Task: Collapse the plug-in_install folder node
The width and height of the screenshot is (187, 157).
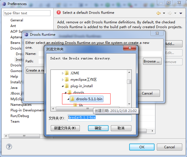Action: (63, 86)
